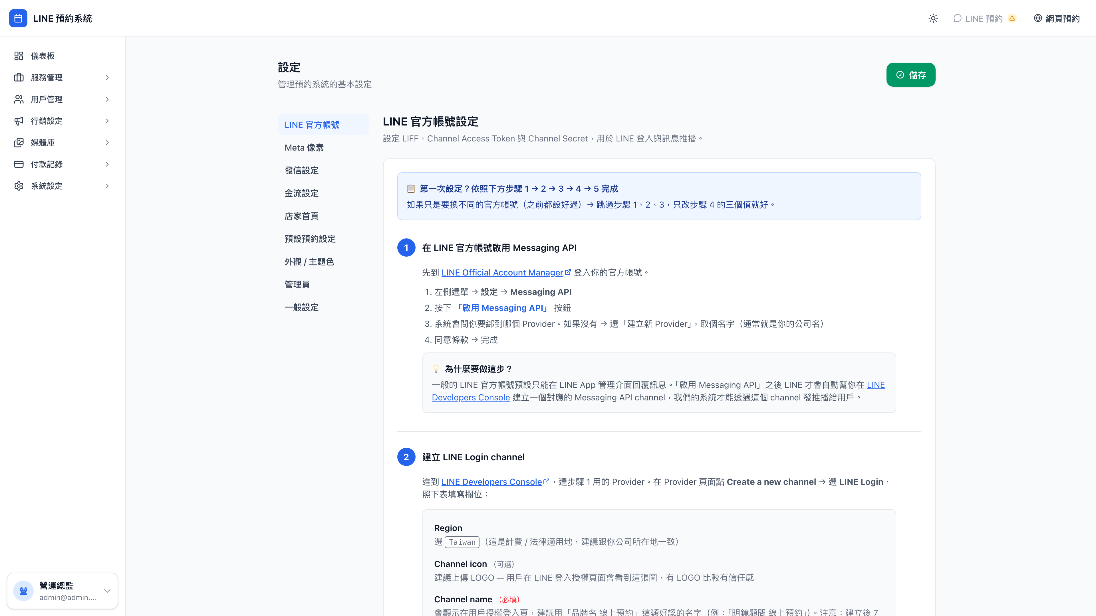The image size is (1096, 616).
Task: Switch to the Meta 像素 settings tab
Action: 323,147
